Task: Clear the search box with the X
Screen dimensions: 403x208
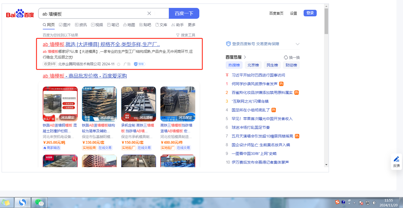Action: [x=149, y=13]
